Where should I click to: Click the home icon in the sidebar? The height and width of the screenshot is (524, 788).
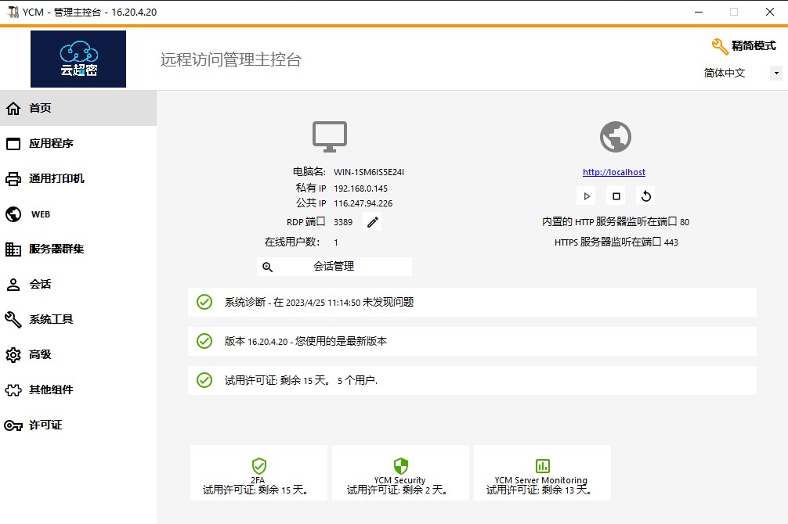[x=13, y=109]
